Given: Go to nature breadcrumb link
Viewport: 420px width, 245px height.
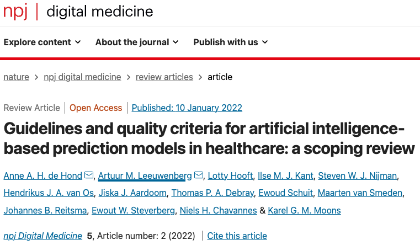Looking at the screenshot, I should point(16,77).
